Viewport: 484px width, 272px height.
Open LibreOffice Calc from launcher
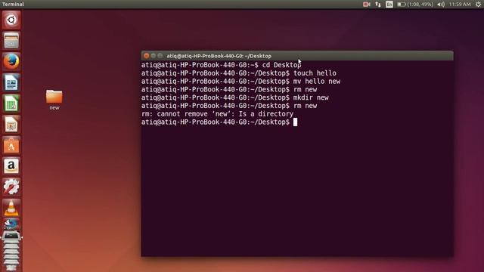tap(11, 103)
